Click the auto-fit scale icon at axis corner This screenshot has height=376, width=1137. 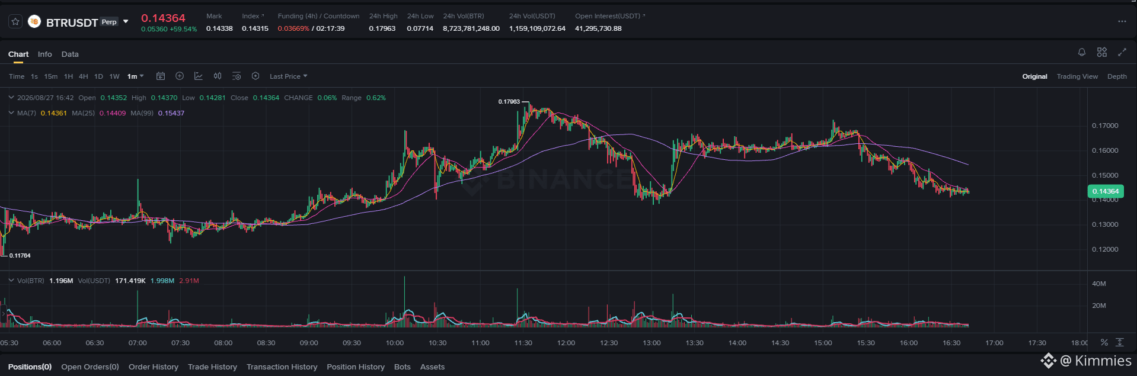coord(1120,342)
